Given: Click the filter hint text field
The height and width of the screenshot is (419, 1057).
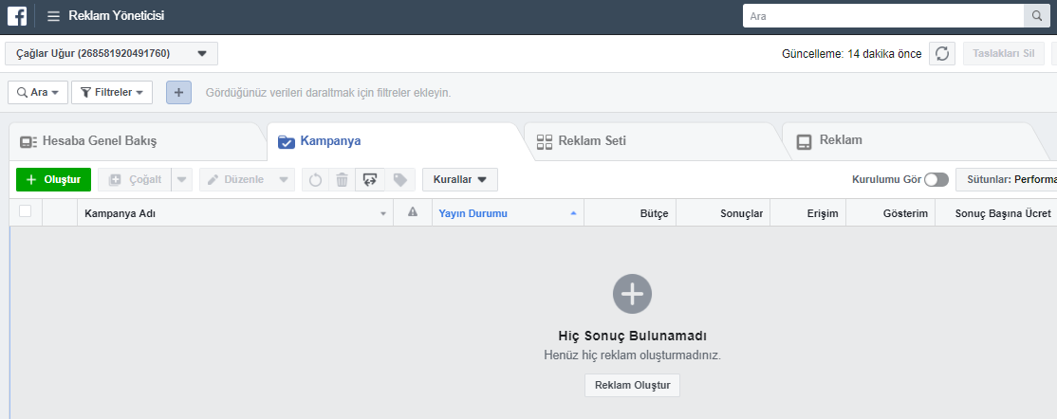Looking at the screenshot, I should (328, 92).
